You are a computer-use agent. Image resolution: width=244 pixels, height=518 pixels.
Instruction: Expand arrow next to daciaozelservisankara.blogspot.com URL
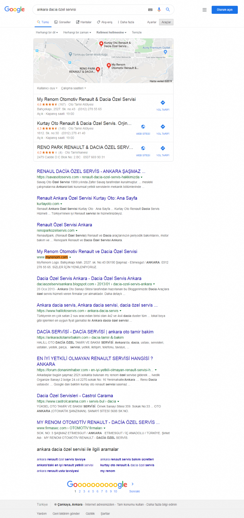coord(154,284)
